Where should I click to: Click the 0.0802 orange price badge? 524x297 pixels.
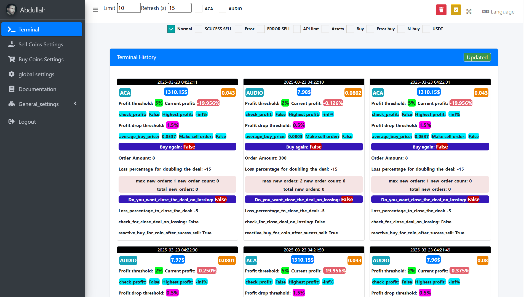tap(353, 93)
